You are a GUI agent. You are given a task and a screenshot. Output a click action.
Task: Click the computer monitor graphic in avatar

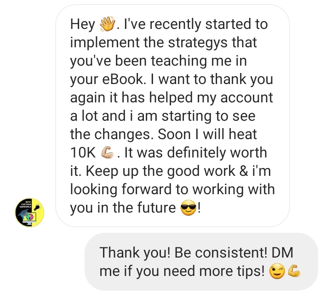29,219
